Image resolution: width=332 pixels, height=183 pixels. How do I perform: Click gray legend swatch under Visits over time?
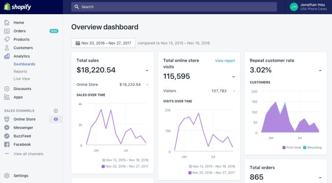coord(190,166)
